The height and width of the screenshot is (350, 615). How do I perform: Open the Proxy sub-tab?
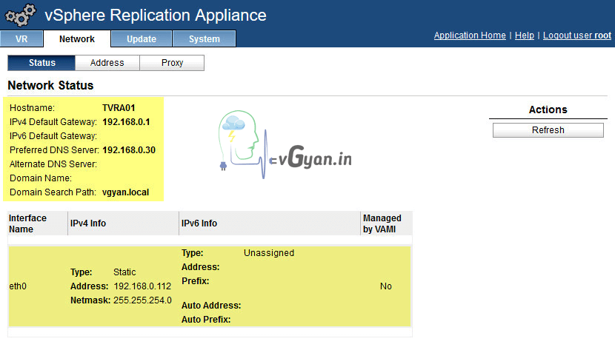click(x=172, y=63)
